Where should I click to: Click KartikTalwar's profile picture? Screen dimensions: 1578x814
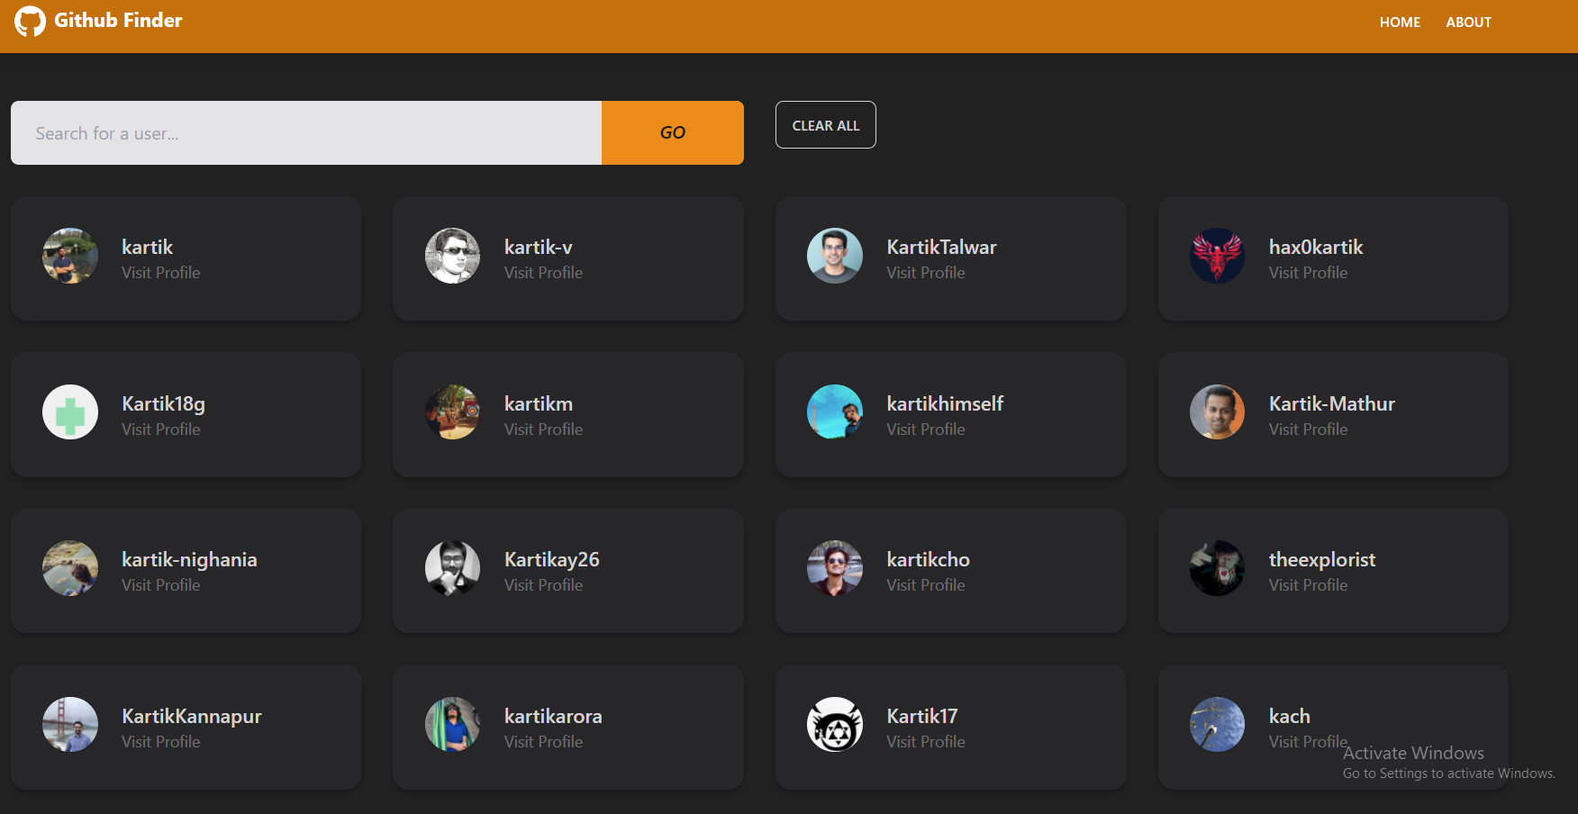click(x=834, y=256)
